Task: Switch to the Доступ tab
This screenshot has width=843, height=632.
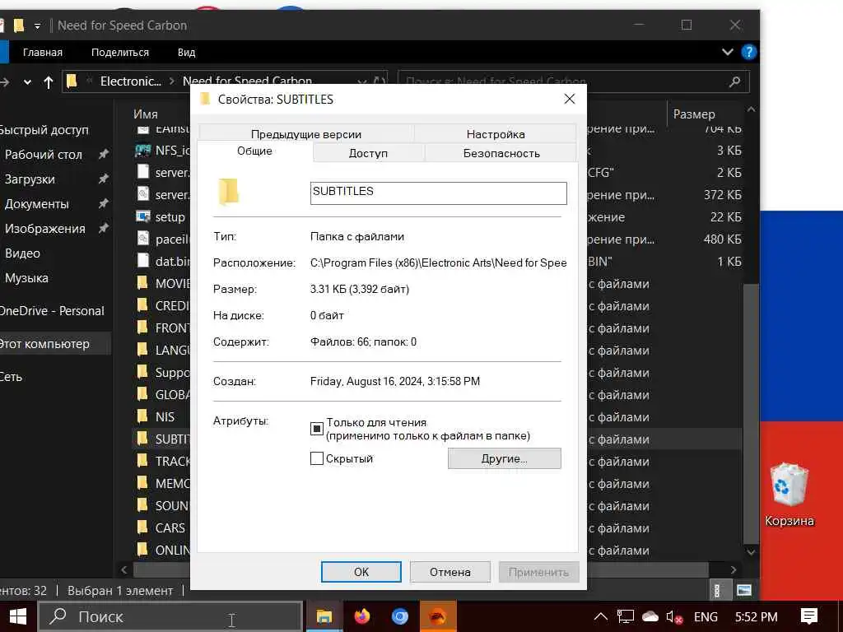Action: [x=368, y=153]
